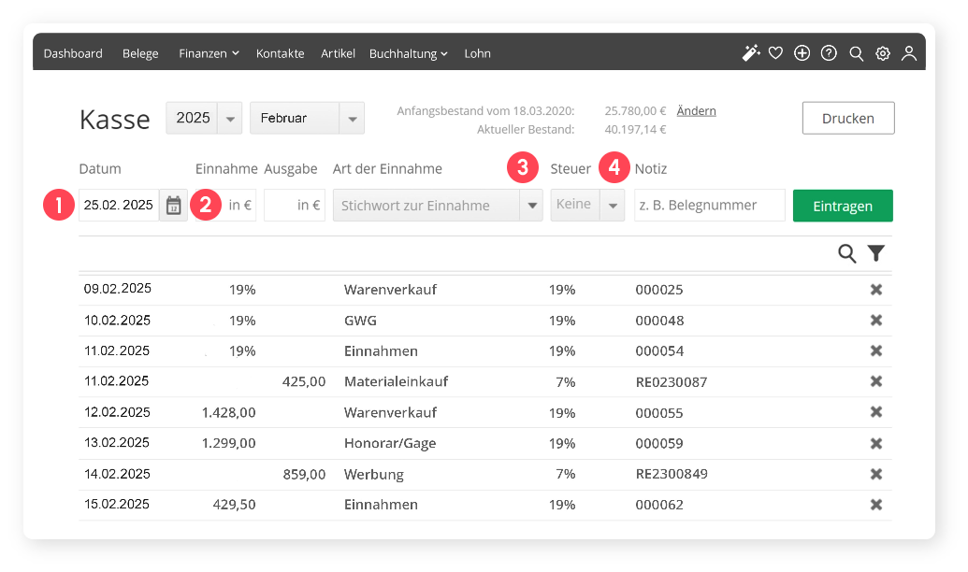Open the Februar month dropdown
The width and height of the screenshot is (968, 572).
352,119
